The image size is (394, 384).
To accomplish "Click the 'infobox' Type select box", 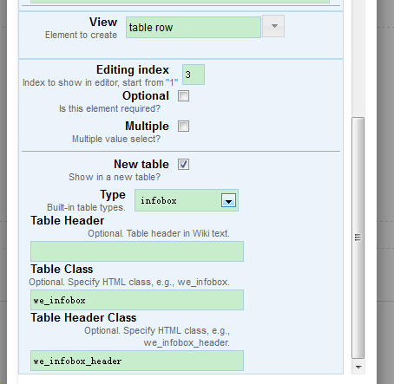I will pyautogui.click(x=187, y=200).
